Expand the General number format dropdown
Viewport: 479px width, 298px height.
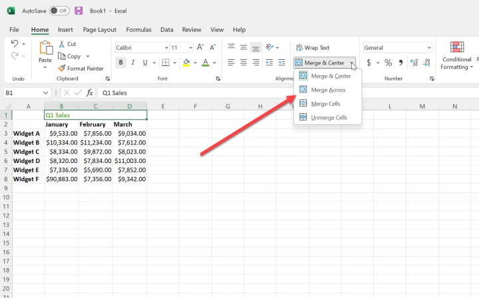[429, 48]
